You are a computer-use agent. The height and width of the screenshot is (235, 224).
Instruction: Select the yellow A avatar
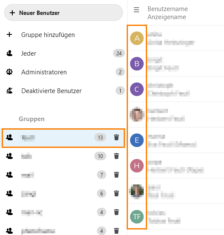[137, 38]
